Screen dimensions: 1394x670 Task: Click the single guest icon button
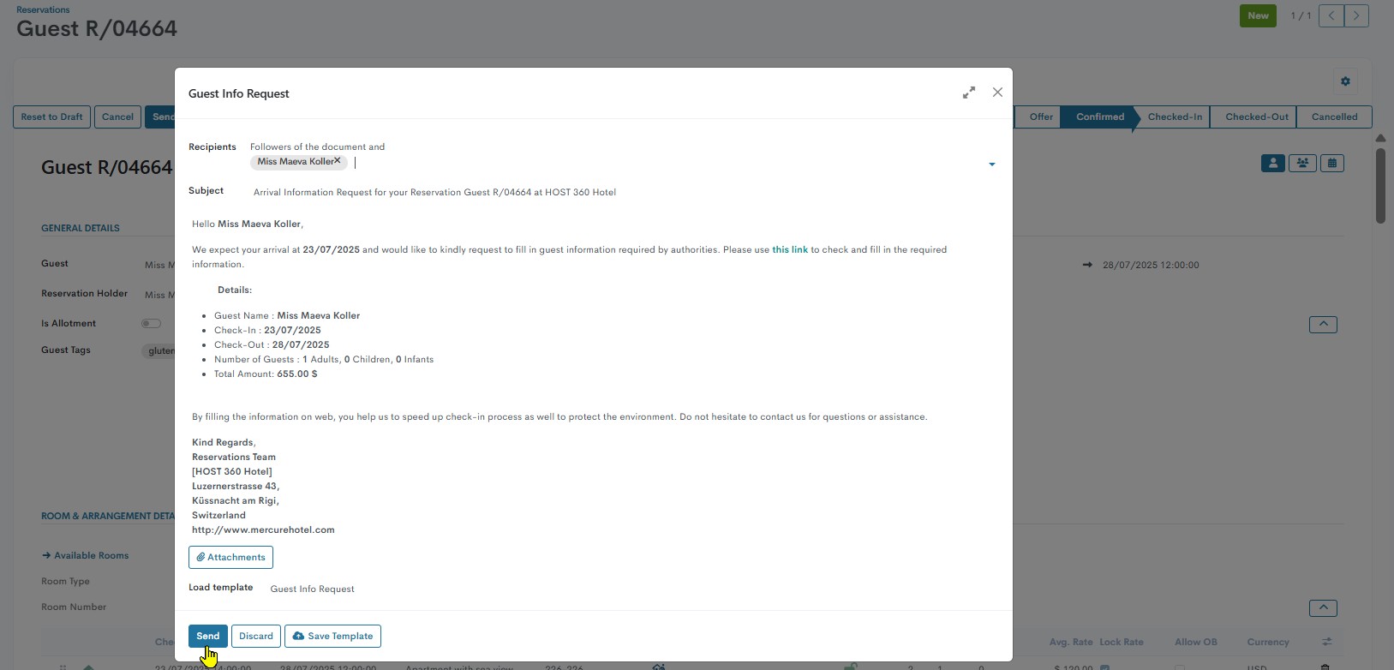click(x=1273, y=163)
